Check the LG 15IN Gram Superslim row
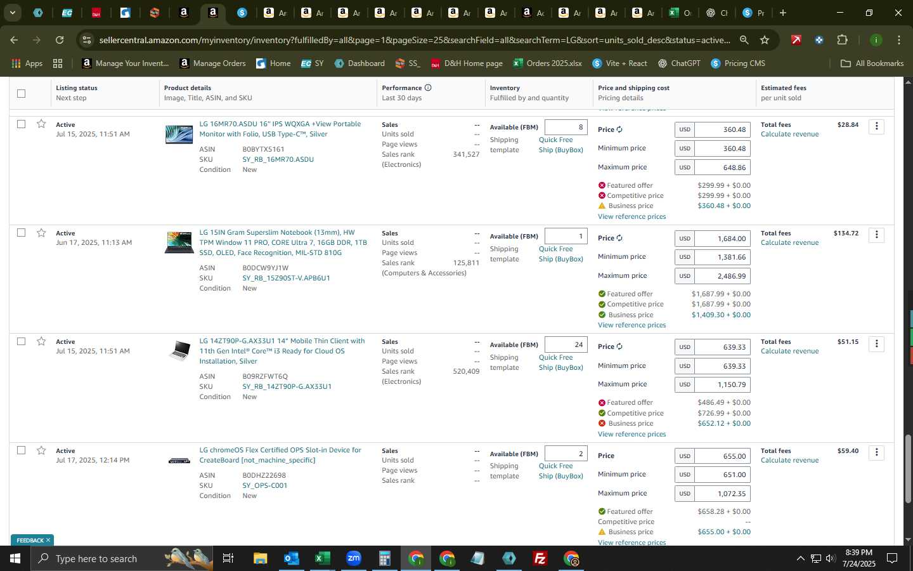 [21, 233]
